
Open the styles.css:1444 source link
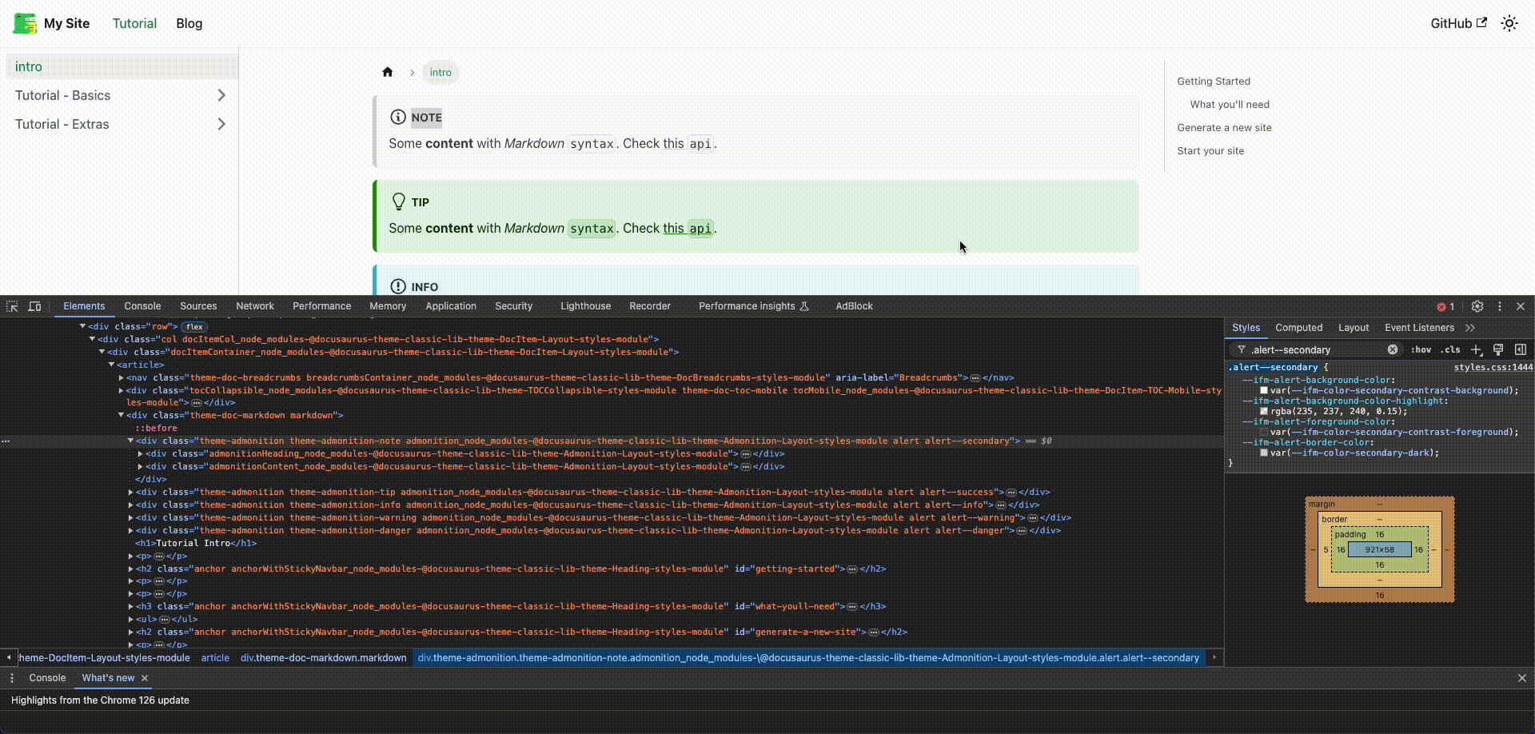(1493, 367)
